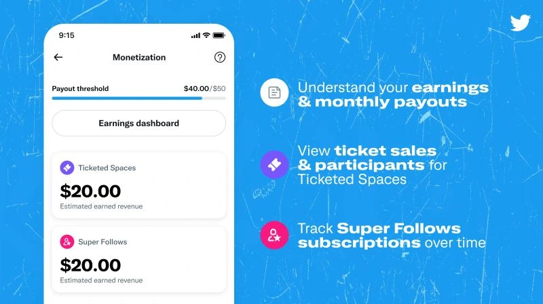Viewport: 543px width, 304px height.
Task: Click the Payout threshold progress bar
Action: pos(138,98)
